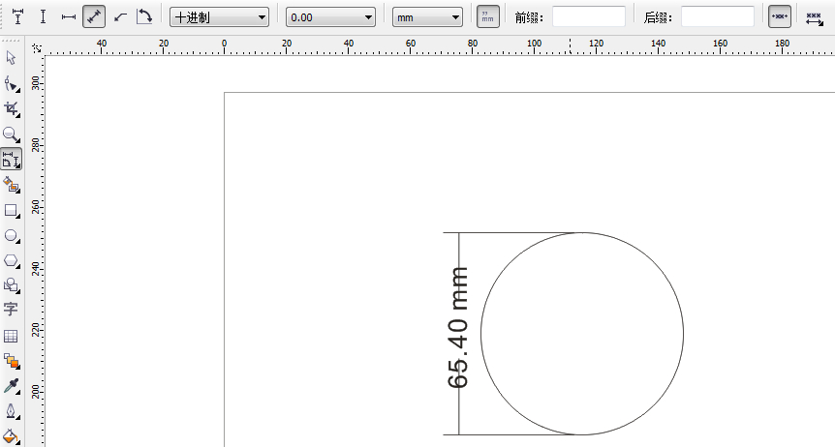835x447 pixels.
Task: Open the text position drop-down button
Action: point(815,18)
